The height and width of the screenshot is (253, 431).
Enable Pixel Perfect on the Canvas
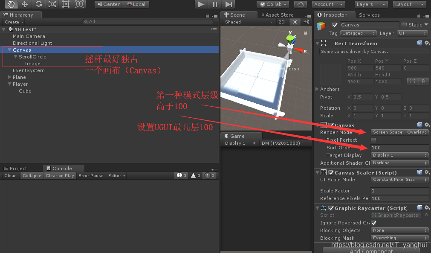[374, 140]
